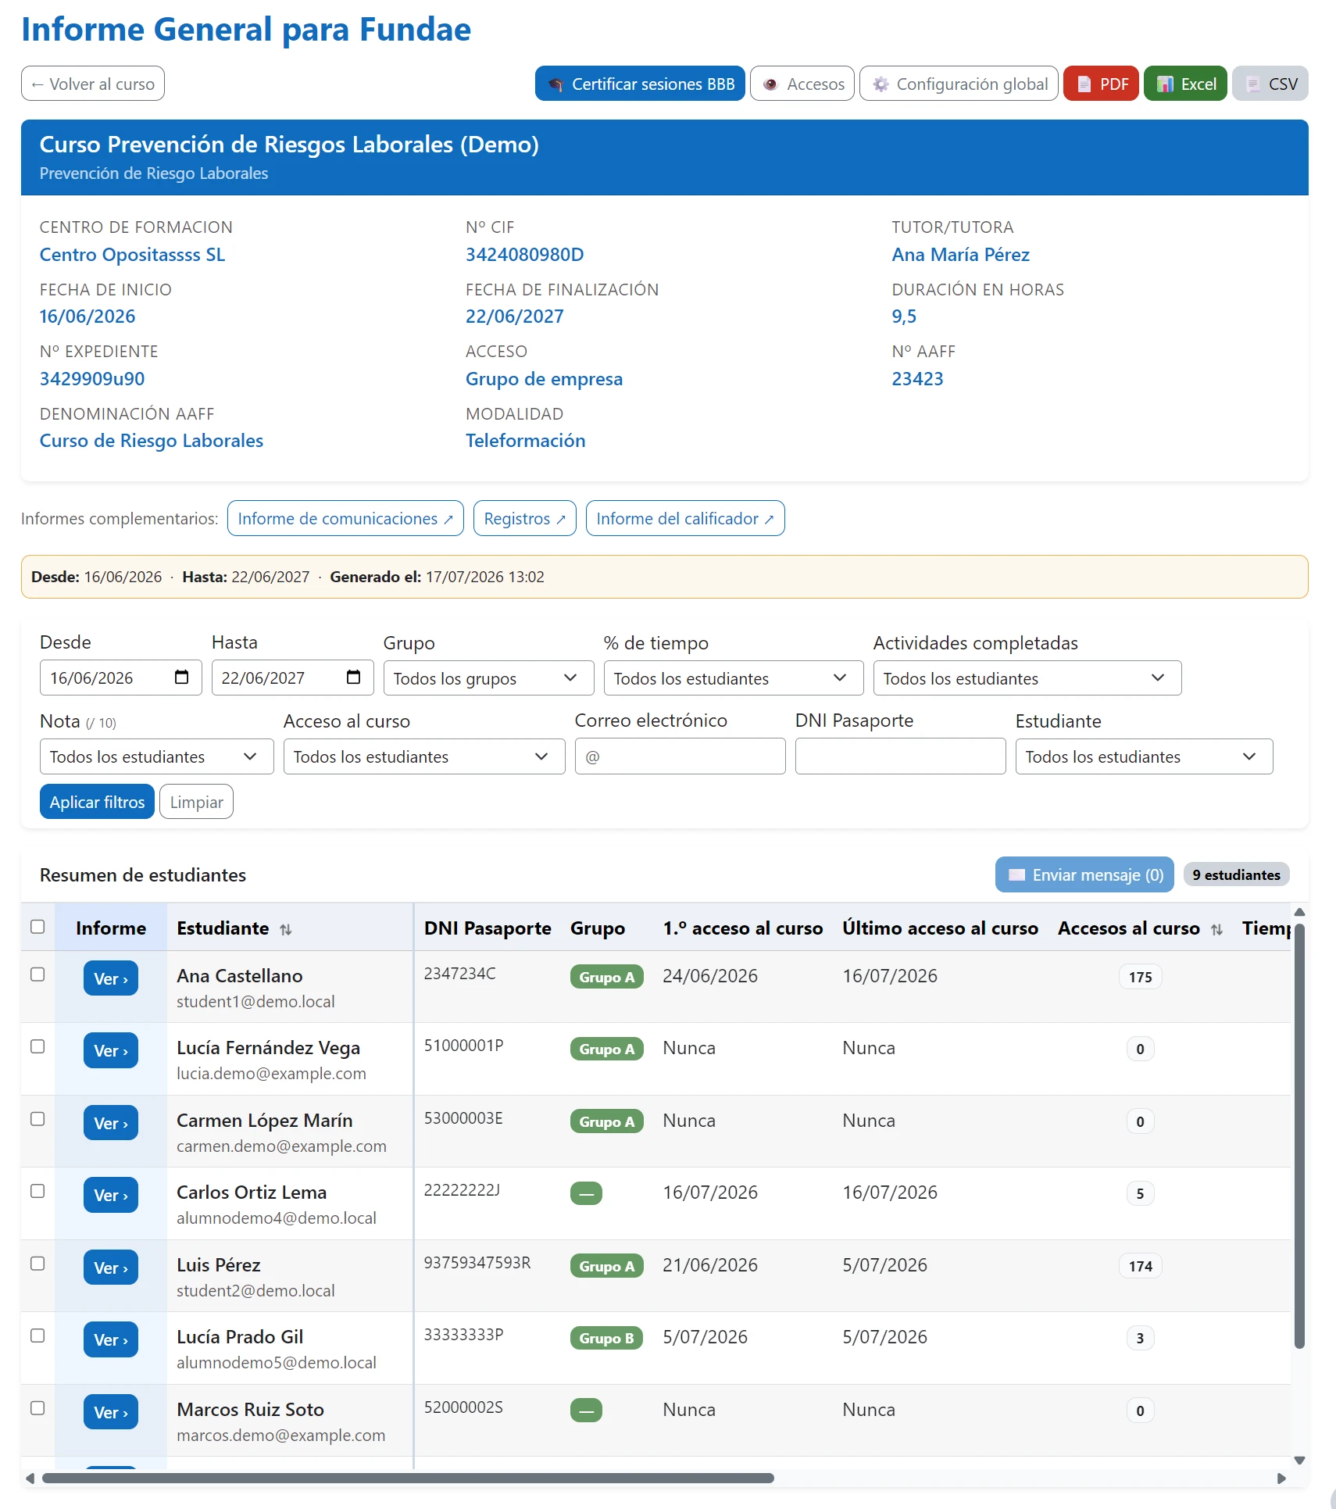Screen dimensions: 1336x1509
Task: Open the Hasta date calendar picker icon
Action: [x=354, y=678]
